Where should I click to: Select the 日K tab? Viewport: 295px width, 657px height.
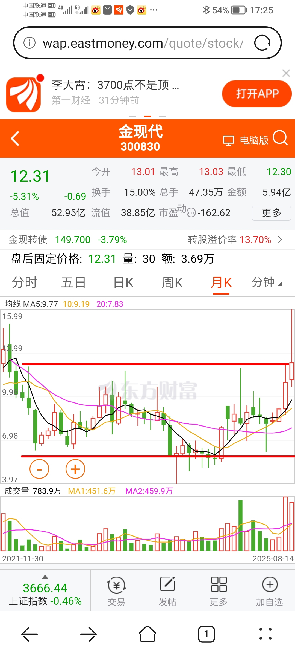tap(123, 283)
